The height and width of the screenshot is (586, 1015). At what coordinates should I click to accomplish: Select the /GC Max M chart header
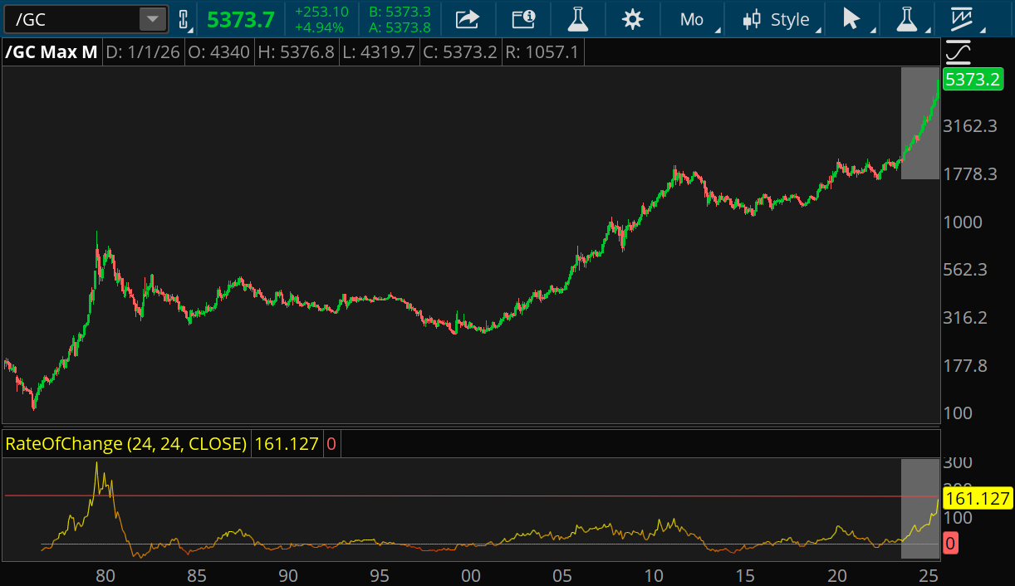coord(51,51)
